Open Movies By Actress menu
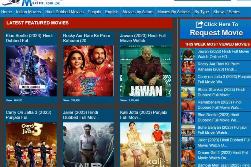The image size is (251, 167). click(174, 12)
